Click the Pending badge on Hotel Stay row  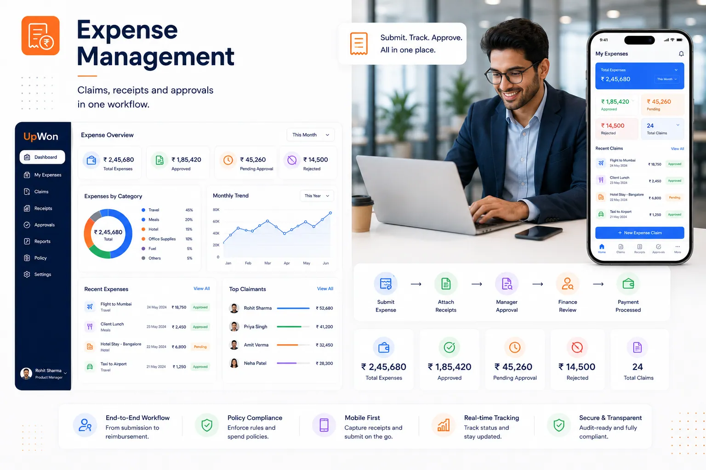(200, 347)
